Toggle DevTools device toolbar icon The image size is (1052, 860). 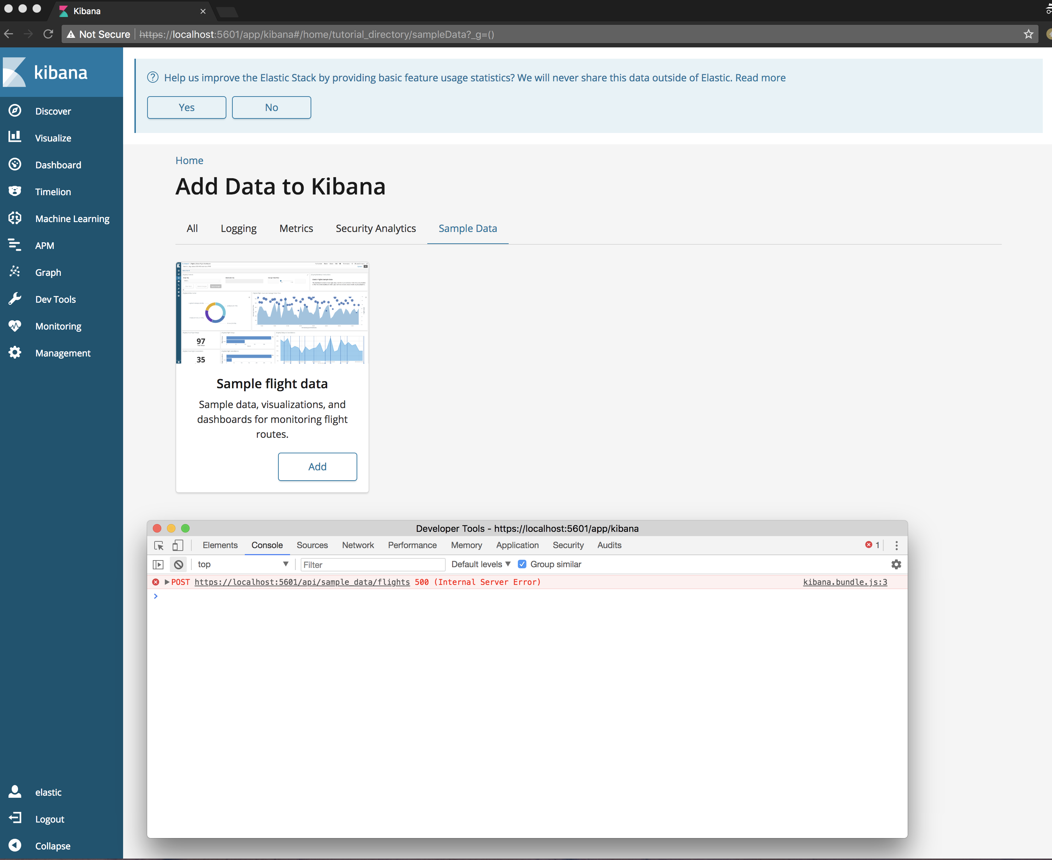coord(178,545)
